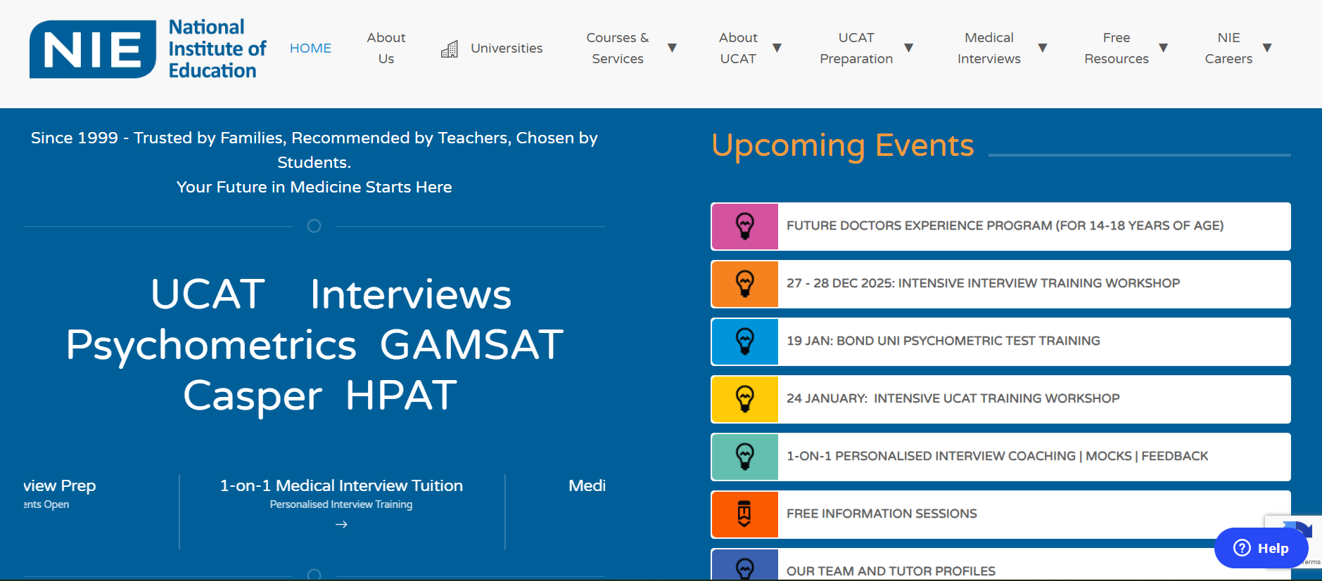
Task: Click the Psychometrics heading text
Action: tap(211, 345)
